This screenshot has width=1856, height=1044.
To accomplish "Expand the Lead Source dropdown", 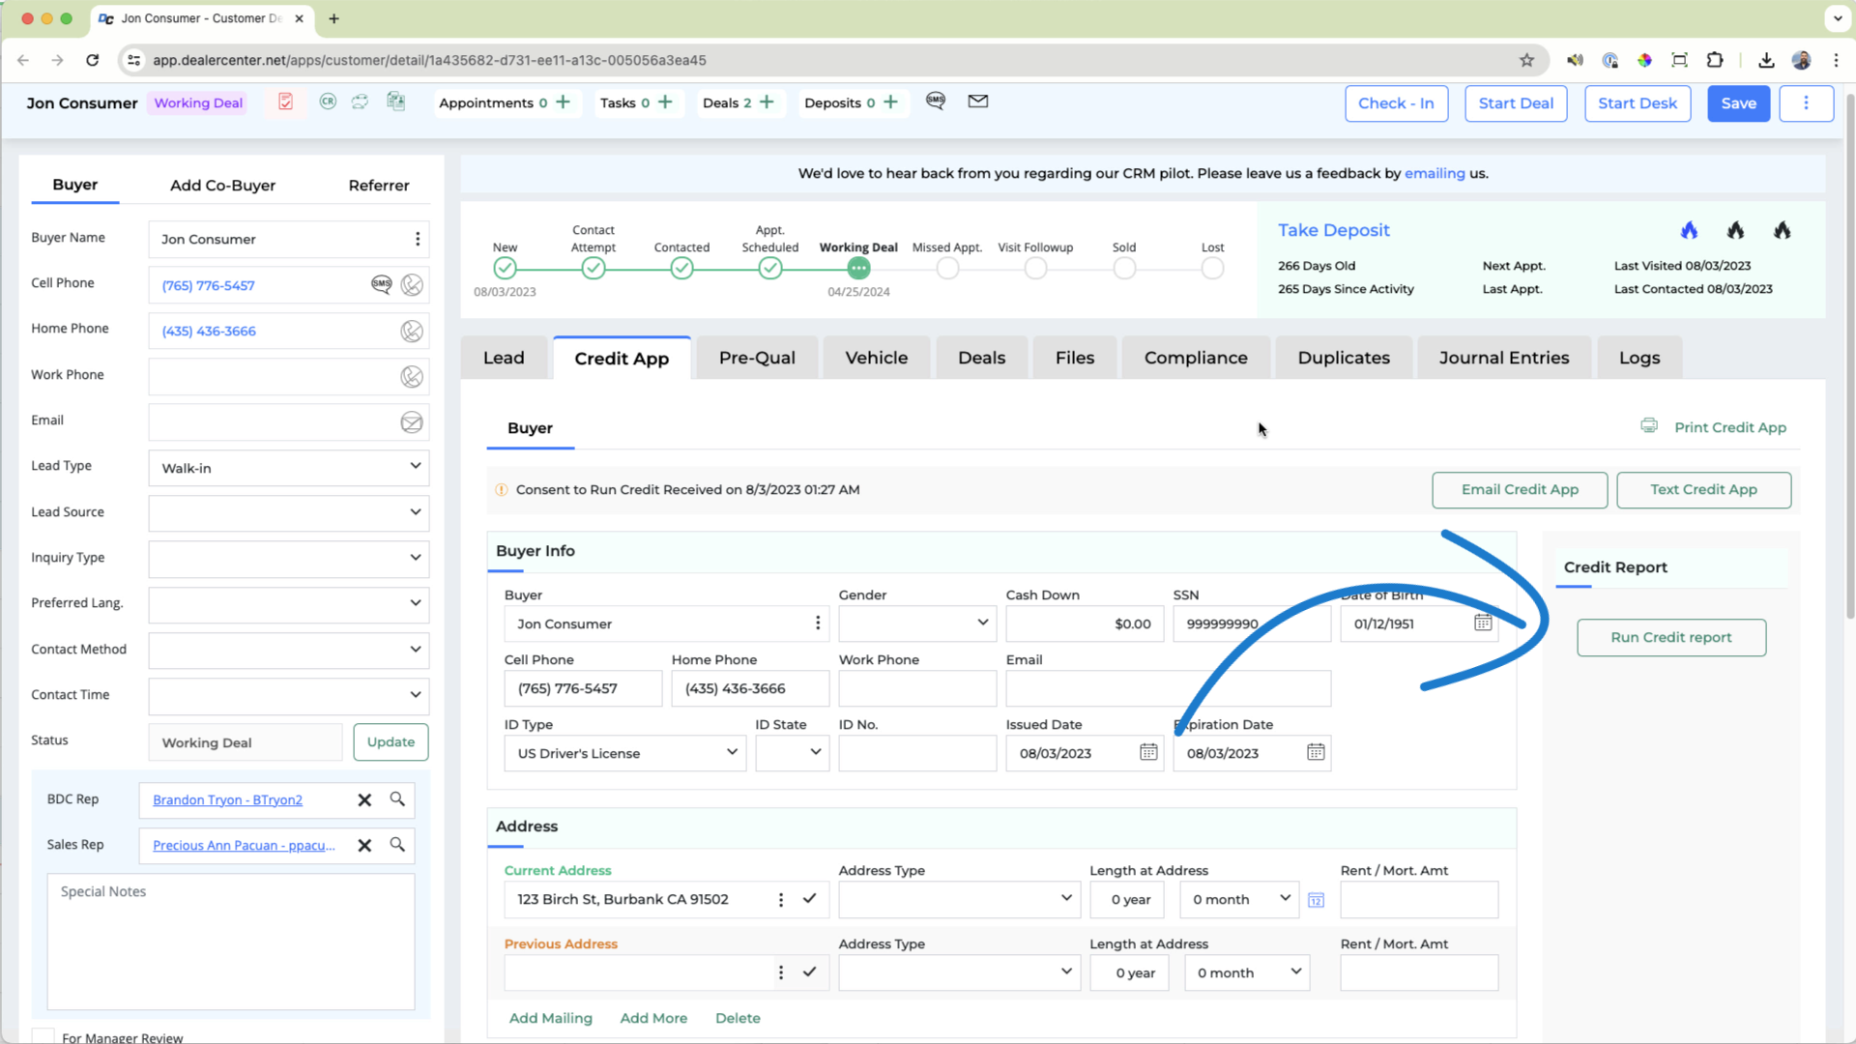I will tap(288, 512).
